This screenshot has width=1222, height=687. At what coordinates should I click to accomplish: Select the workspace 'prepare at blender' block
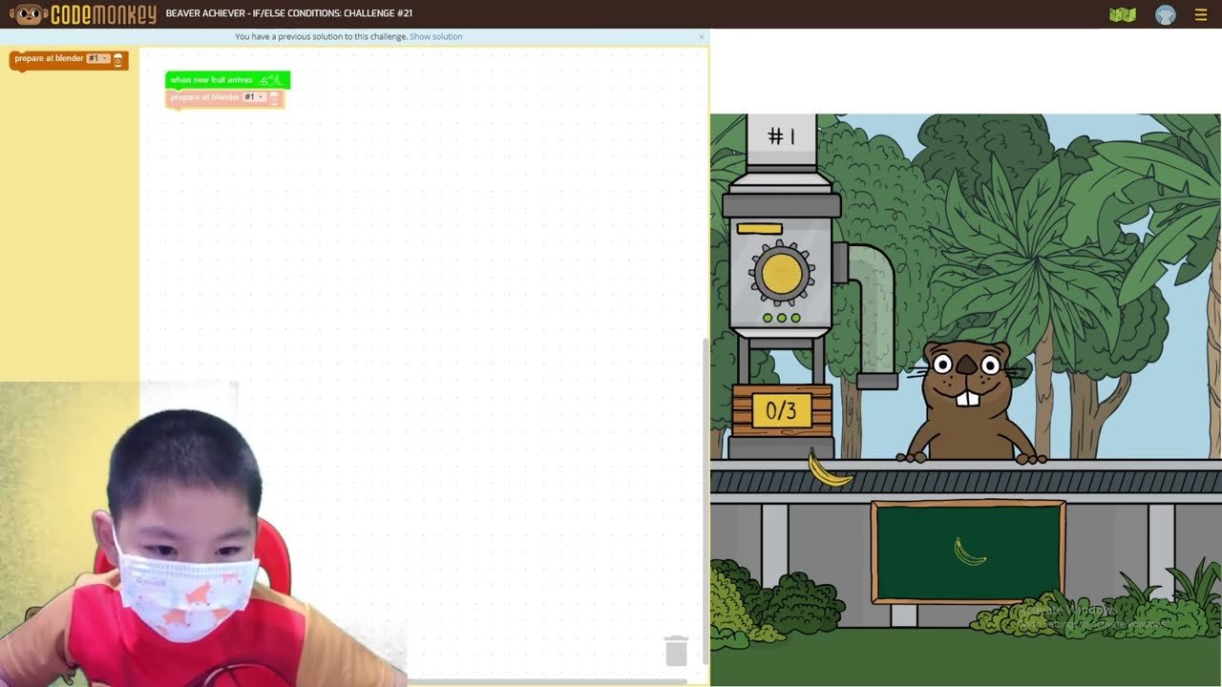224,98
